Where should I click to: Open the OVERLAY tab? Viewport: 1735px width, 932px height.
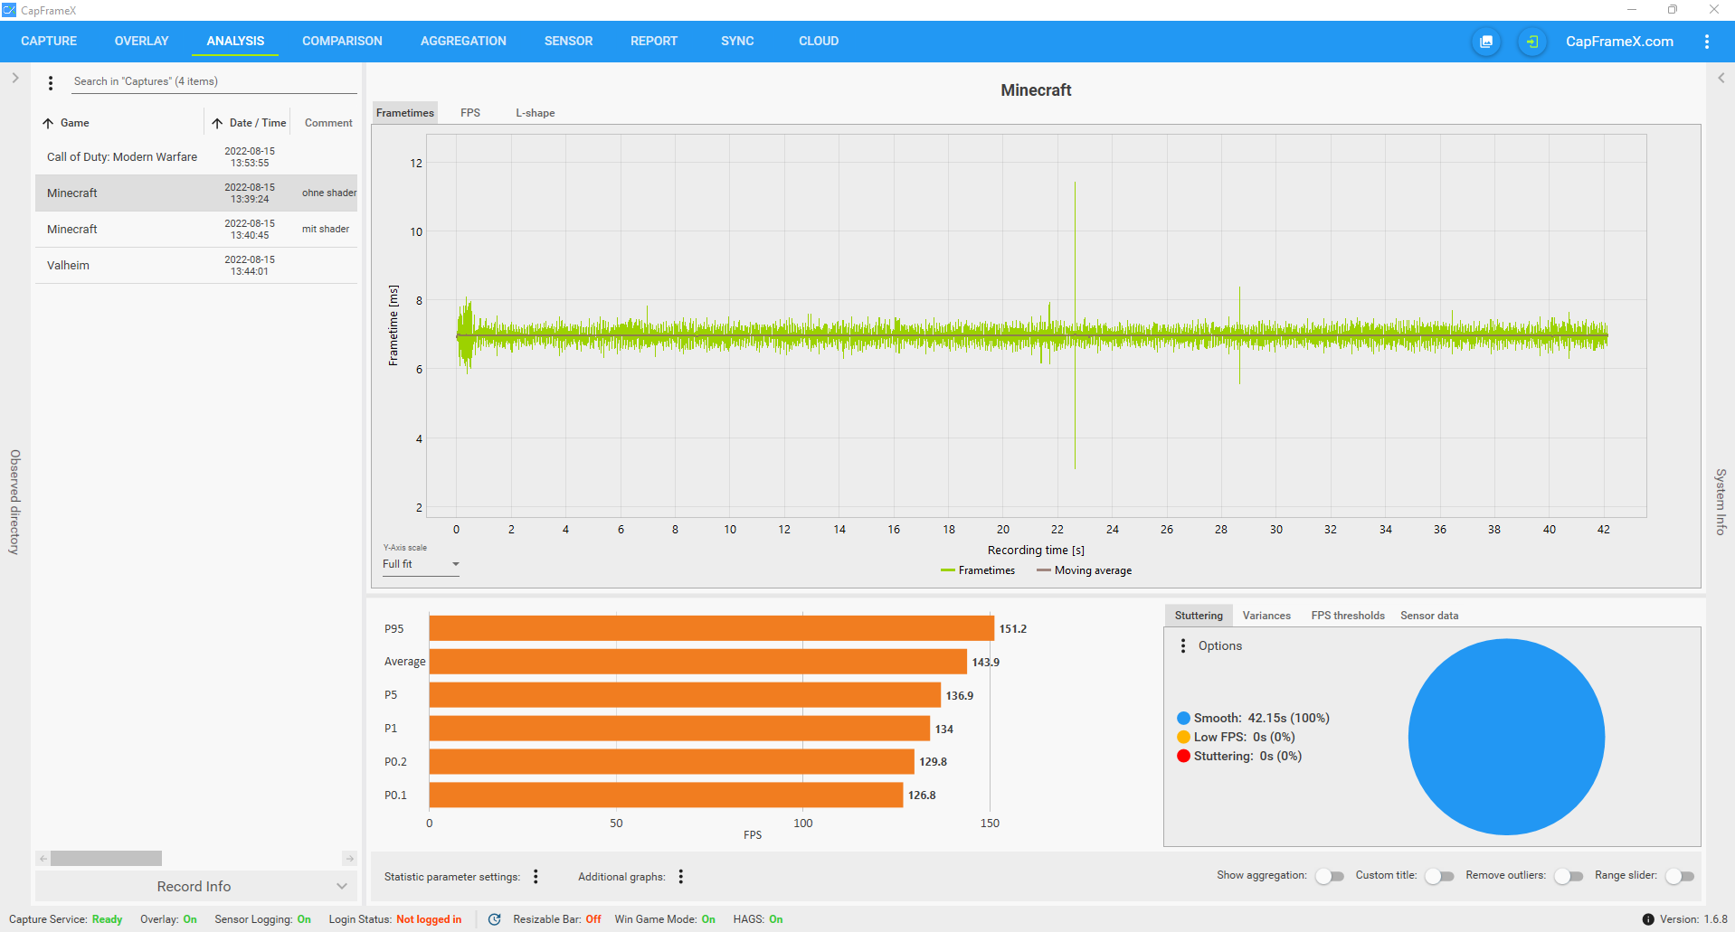click(x=141, y=42)
